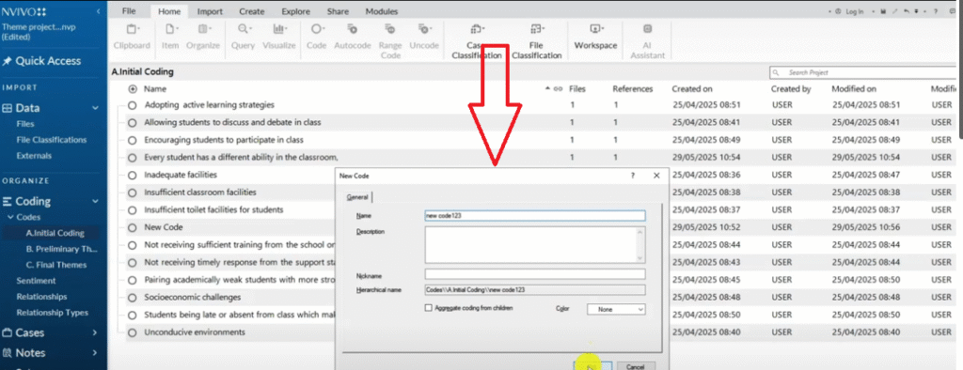Open the Visualize chart menu
The height and width of the screenshot is (370, 963).
[278, 37]
